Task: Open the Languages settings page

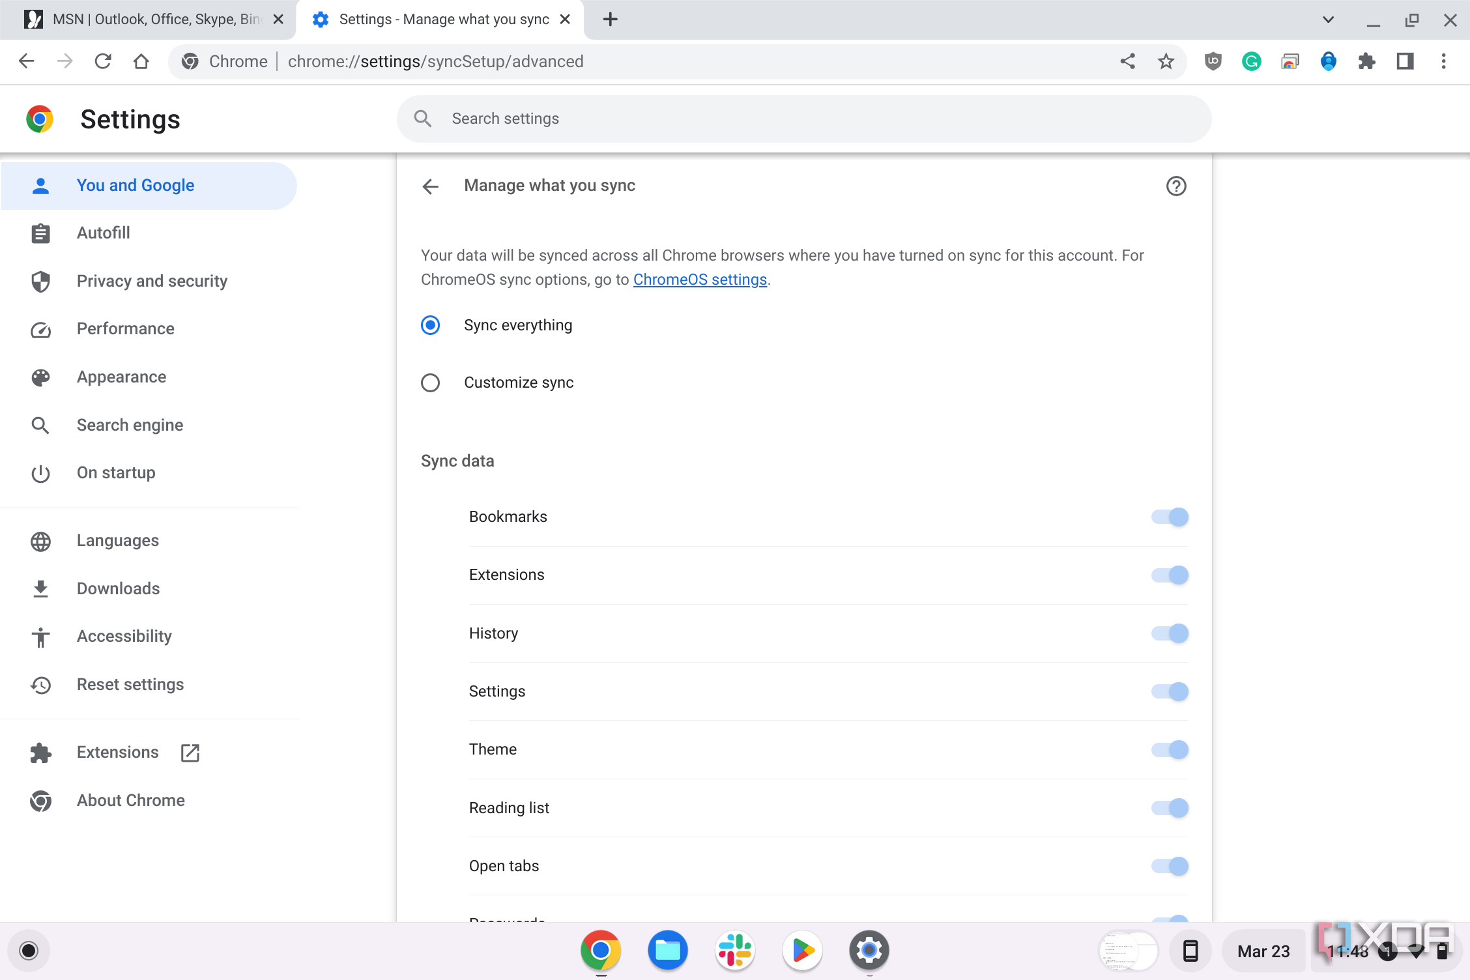Action: [117, 540]
